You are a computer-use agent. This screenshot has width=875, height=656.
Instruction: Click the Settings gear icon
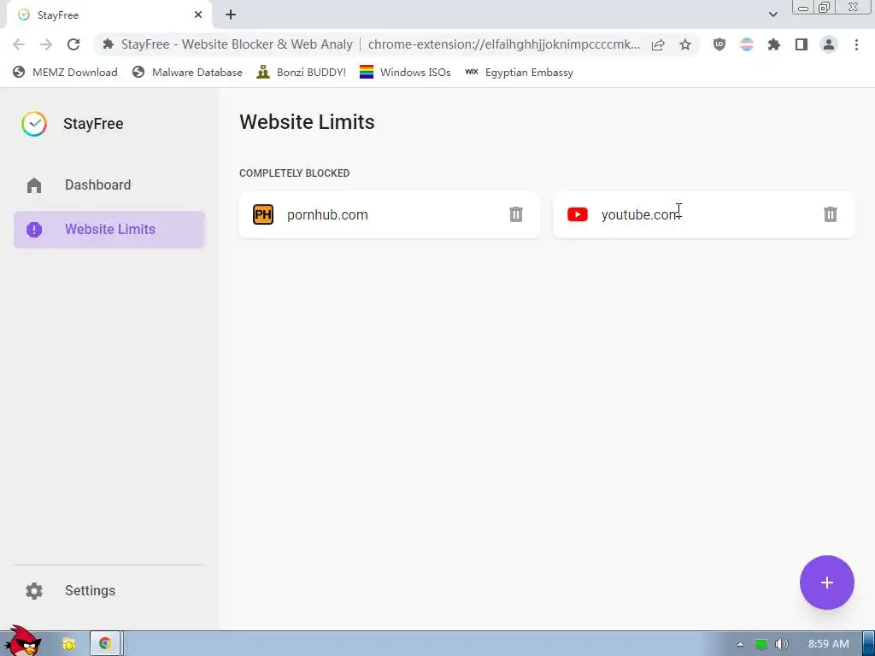click(x=34, y=591)
